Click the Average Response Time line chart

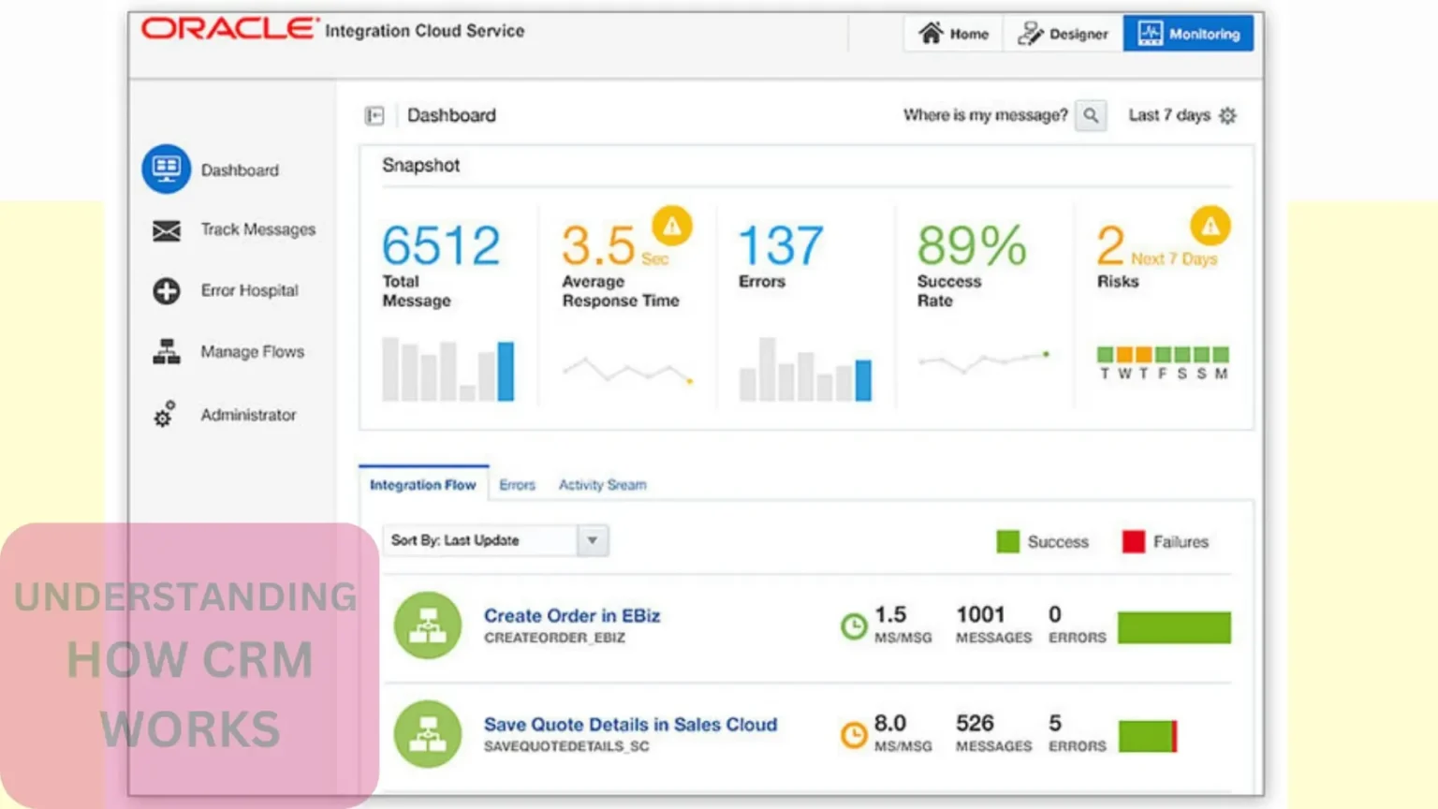tap(627, 369)
